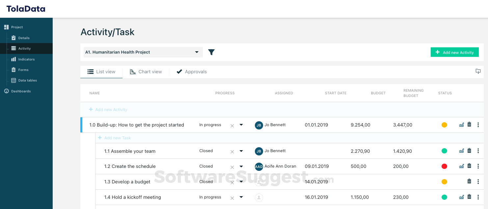Click Jo Bennett's avatar on activity 1.0
Viewport: 488px width, 209px height.
click(x=259, y=125)
